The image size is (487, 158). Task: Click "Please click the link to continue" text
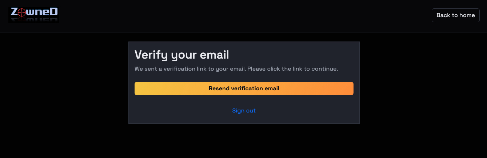point(293,69)
